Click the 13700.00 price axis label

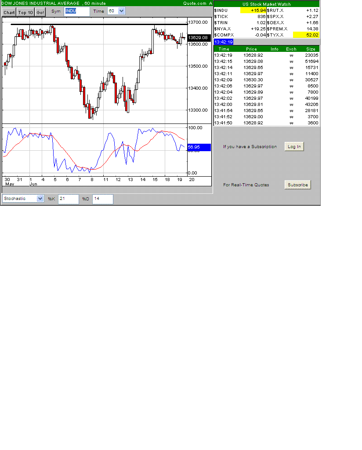point(198,22)
